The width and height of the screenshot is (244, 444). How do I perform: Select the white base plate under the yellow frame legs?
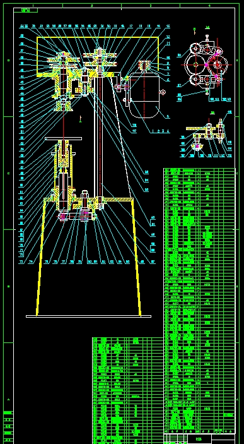[88, 316]
